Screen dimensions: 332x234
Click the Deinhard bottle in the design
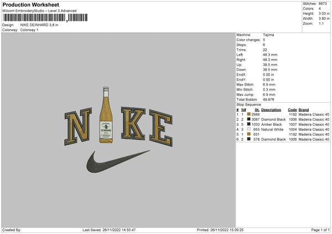[x=106, y=115]
